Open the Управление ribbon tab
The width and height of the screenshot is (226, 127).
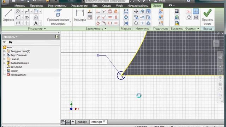[79, 6]
